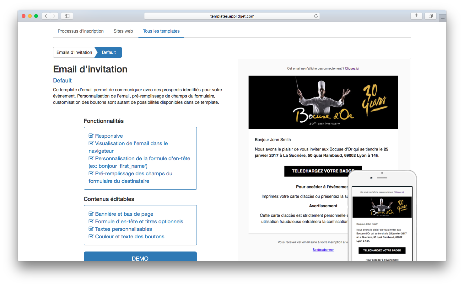464x286 pixels.
Task: Click the Fonctionnalités heading
Action: (104, 121)
